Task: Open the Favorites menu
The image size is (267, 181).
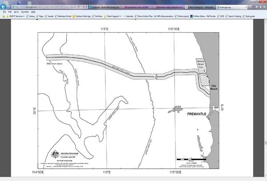Action: coord(25,12)
